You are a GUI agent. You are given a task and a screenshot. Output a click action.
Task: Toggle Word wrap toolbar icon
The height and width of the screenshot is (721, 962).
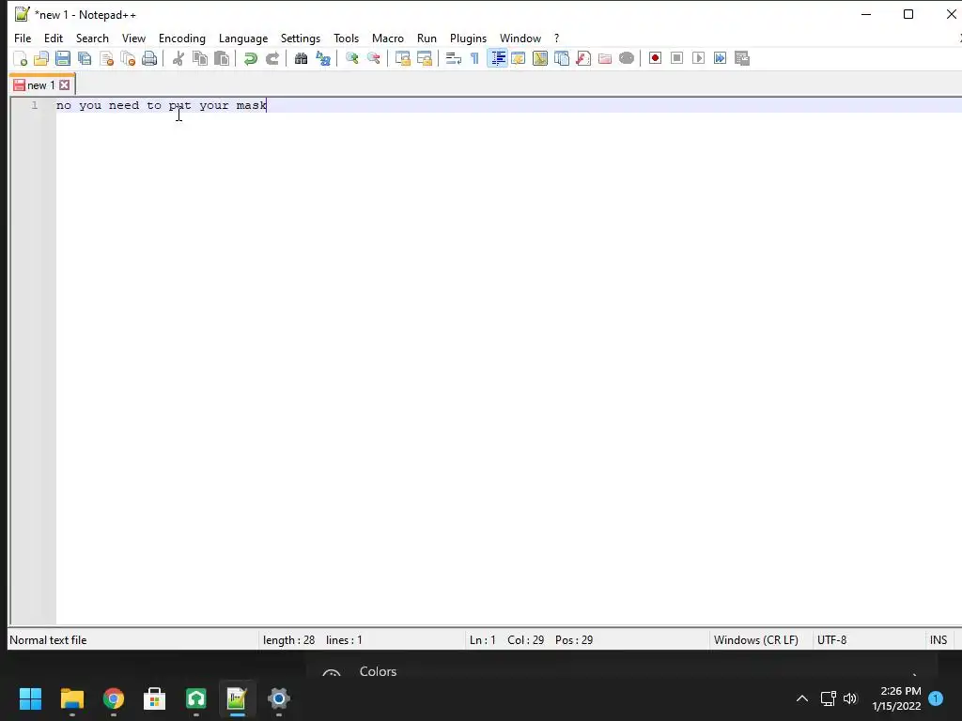454,58
